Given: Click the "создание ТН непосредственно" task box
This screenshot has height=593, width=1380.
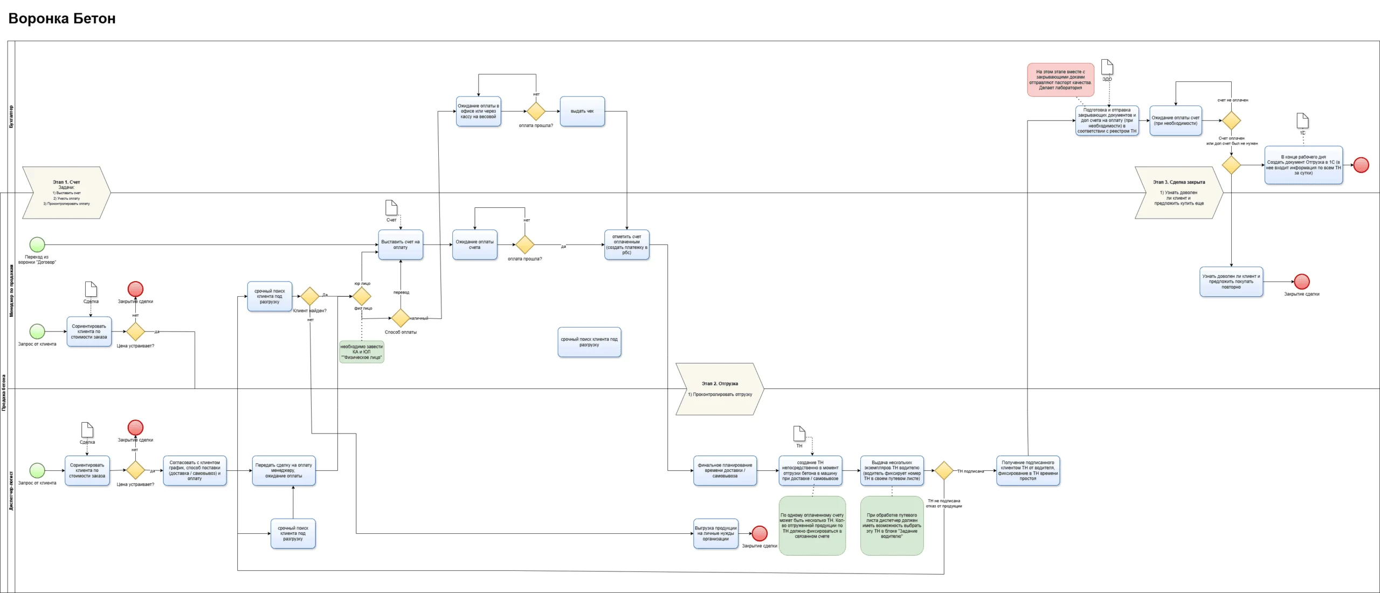Looking at the screenshot, I should (810, 471).
